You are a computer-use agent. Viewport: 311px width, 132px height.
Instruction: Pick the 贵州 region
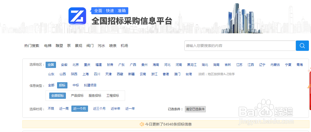144,65
